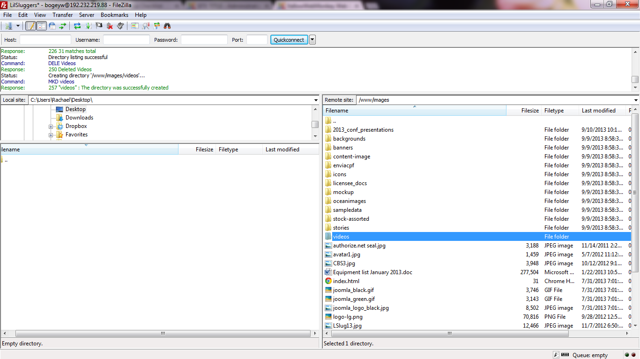Image resolution: width=640 pixels, height=359 pixels.
Task: Select the content-image folder
Action: pyautogui.click(x=477, y=157)
